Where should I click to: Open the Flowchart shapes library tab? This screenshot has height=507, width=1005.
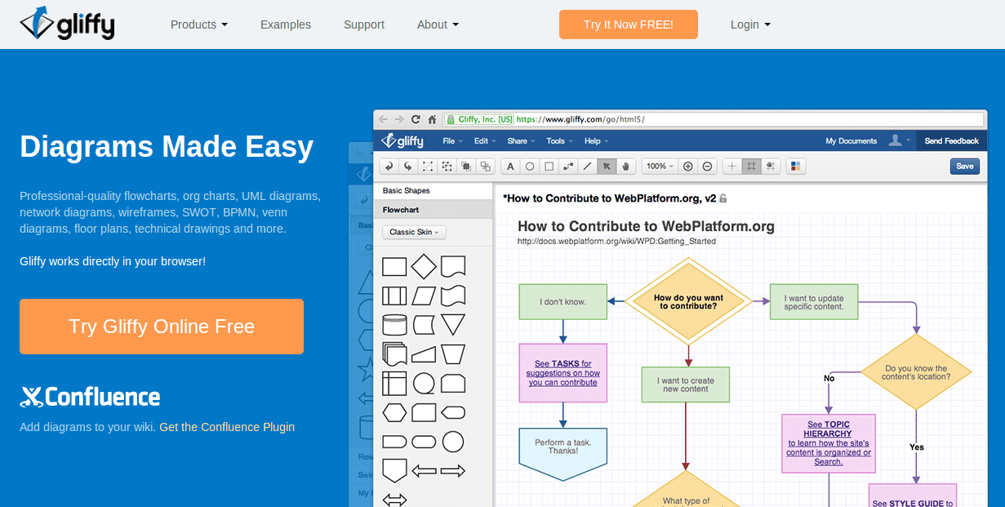(x=434, y=210)
